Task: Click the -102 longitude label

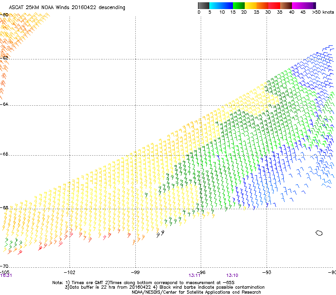Action: (69, 272)
